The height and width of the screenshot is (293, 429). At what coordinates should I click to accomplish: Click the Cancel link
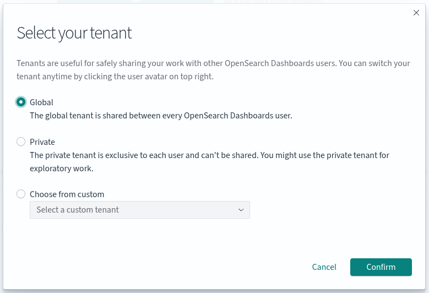(x=324, y=267)
